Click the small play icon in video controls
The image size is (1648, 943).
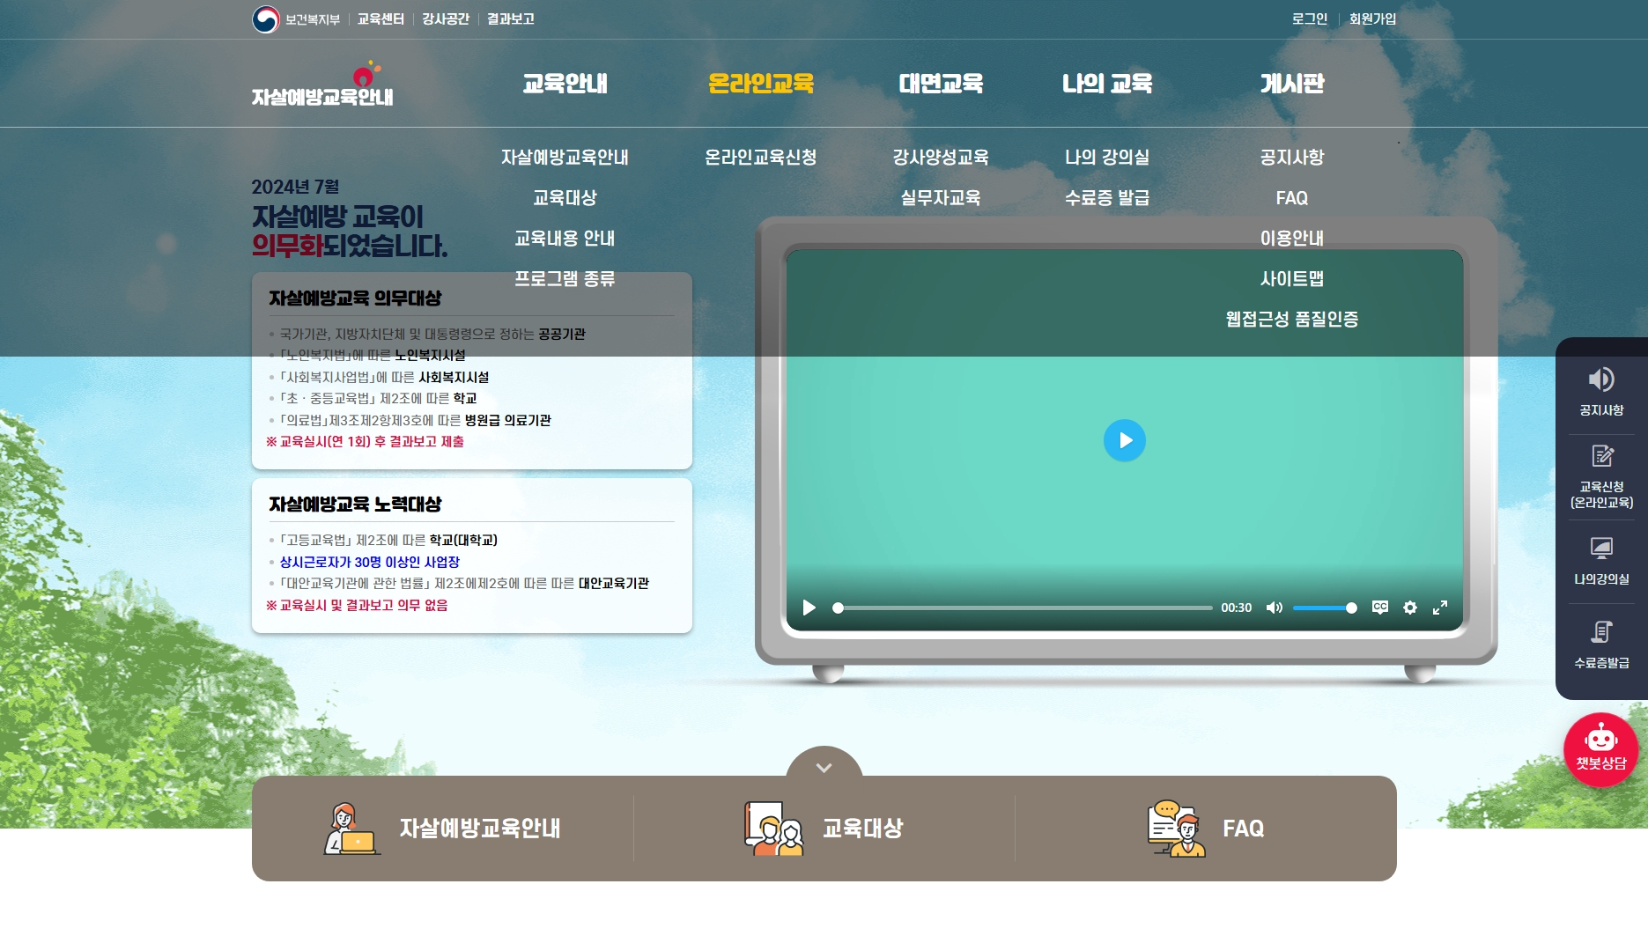[809, 608]
